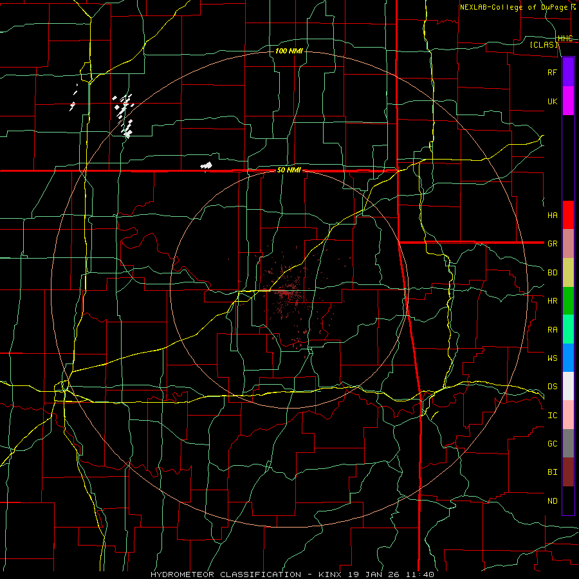Click the 100 NMI range ring label
Image resolution: width=579 pixels, height=579 pixels.
click(x=289, y=51)
